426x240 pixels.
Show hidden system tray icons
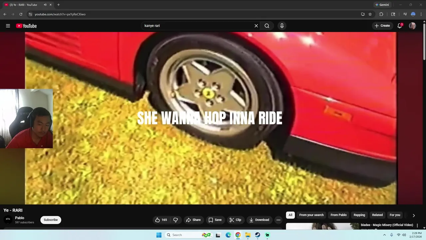pos(384,235)
